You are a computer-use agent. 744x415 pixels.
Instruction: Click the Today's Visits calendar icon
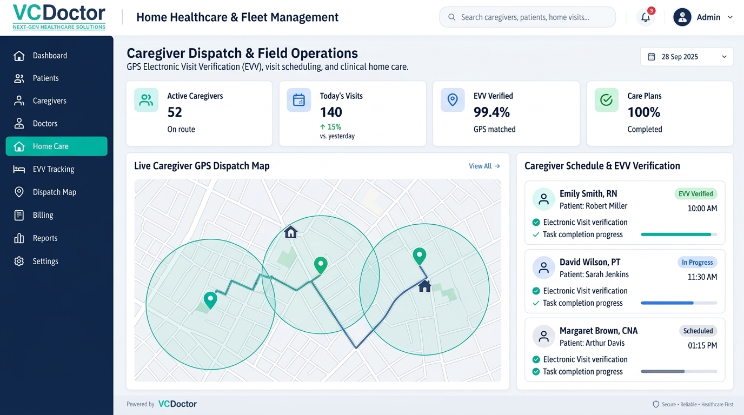pos(299,100)
